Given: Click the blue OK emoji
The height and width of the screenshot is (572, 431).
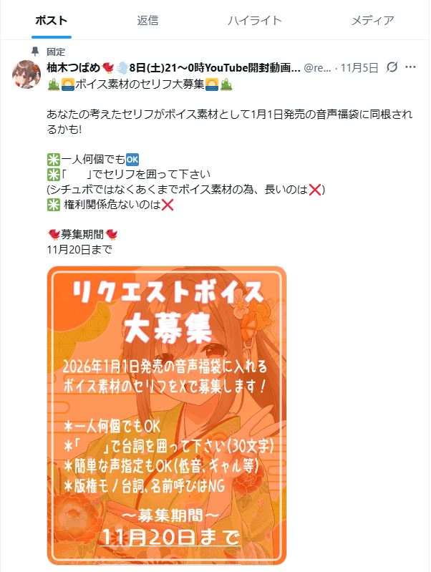Looking at the screenshot, I should [132, 160].
